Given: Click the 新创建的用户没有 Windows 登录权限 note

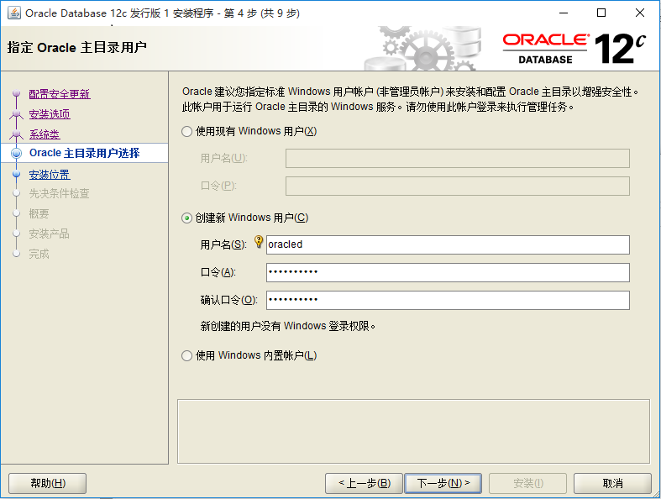Looking at the screenshot, I should pyautogui.click(x=288, y=326).
